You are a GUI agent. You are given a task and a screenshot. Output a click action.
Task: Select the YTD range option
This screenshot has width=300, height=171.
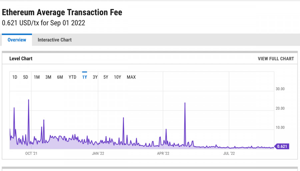72,77
